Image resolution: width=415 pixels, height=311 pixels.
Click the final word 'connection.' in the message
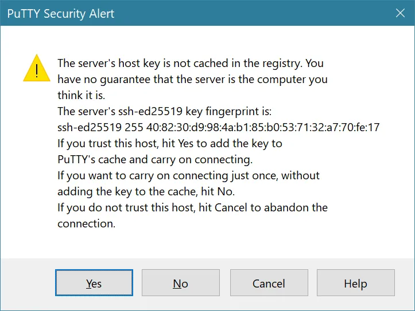tap(87, 224)
